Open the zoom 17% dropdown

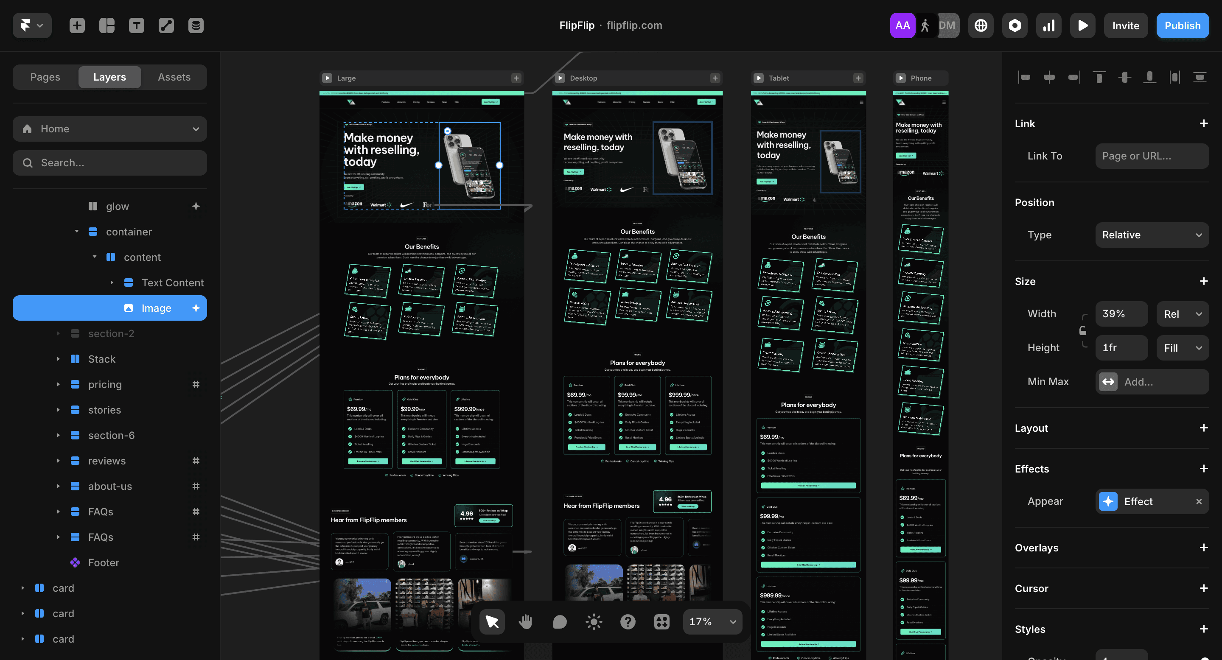coord(712,621)
